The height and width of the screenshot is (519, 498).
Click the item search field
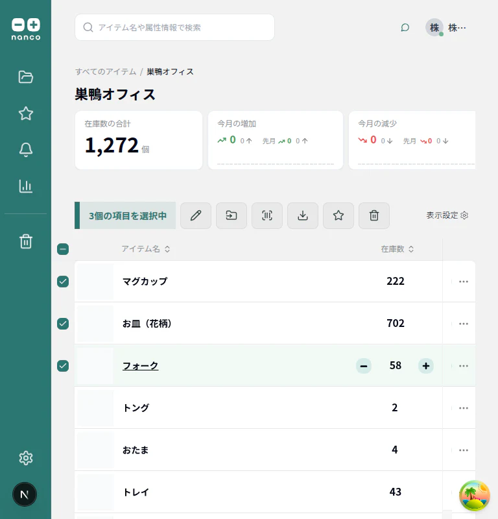click(174, 27)
